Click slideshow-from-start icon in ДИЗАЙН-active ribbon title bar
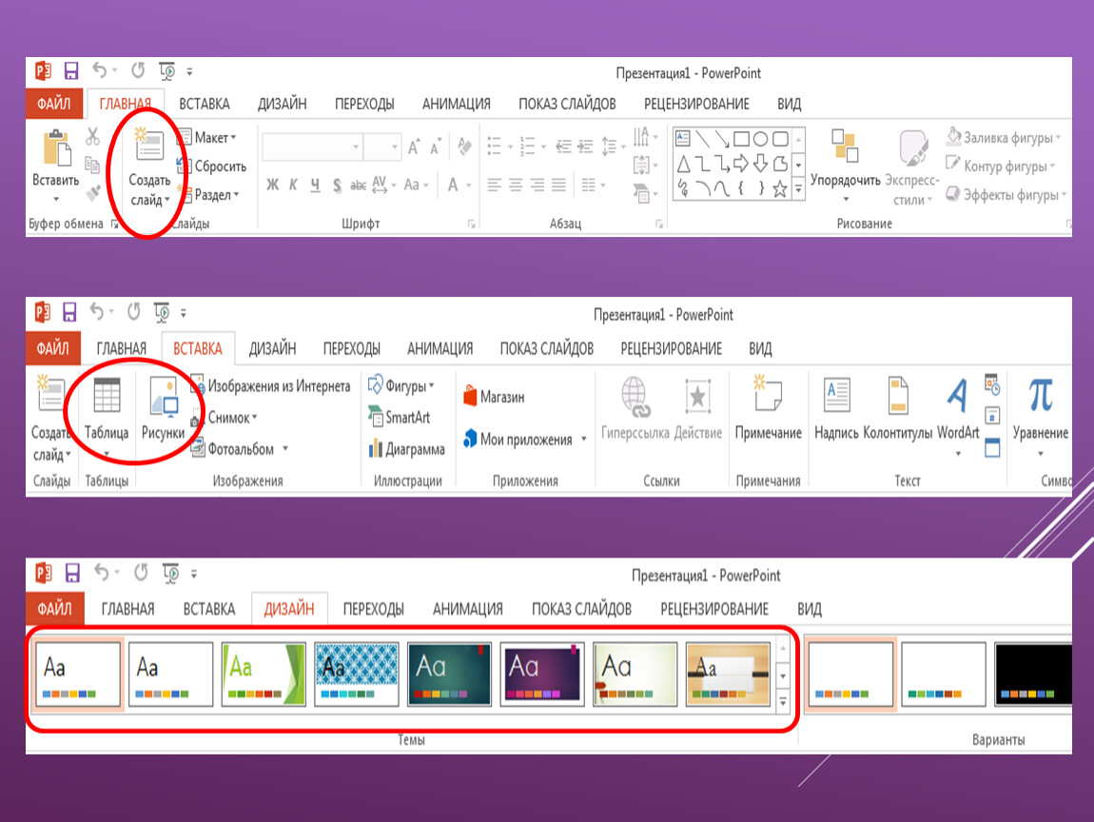Image resolution: width=1094 pixels, height=822 pixels. pos(171,573)
